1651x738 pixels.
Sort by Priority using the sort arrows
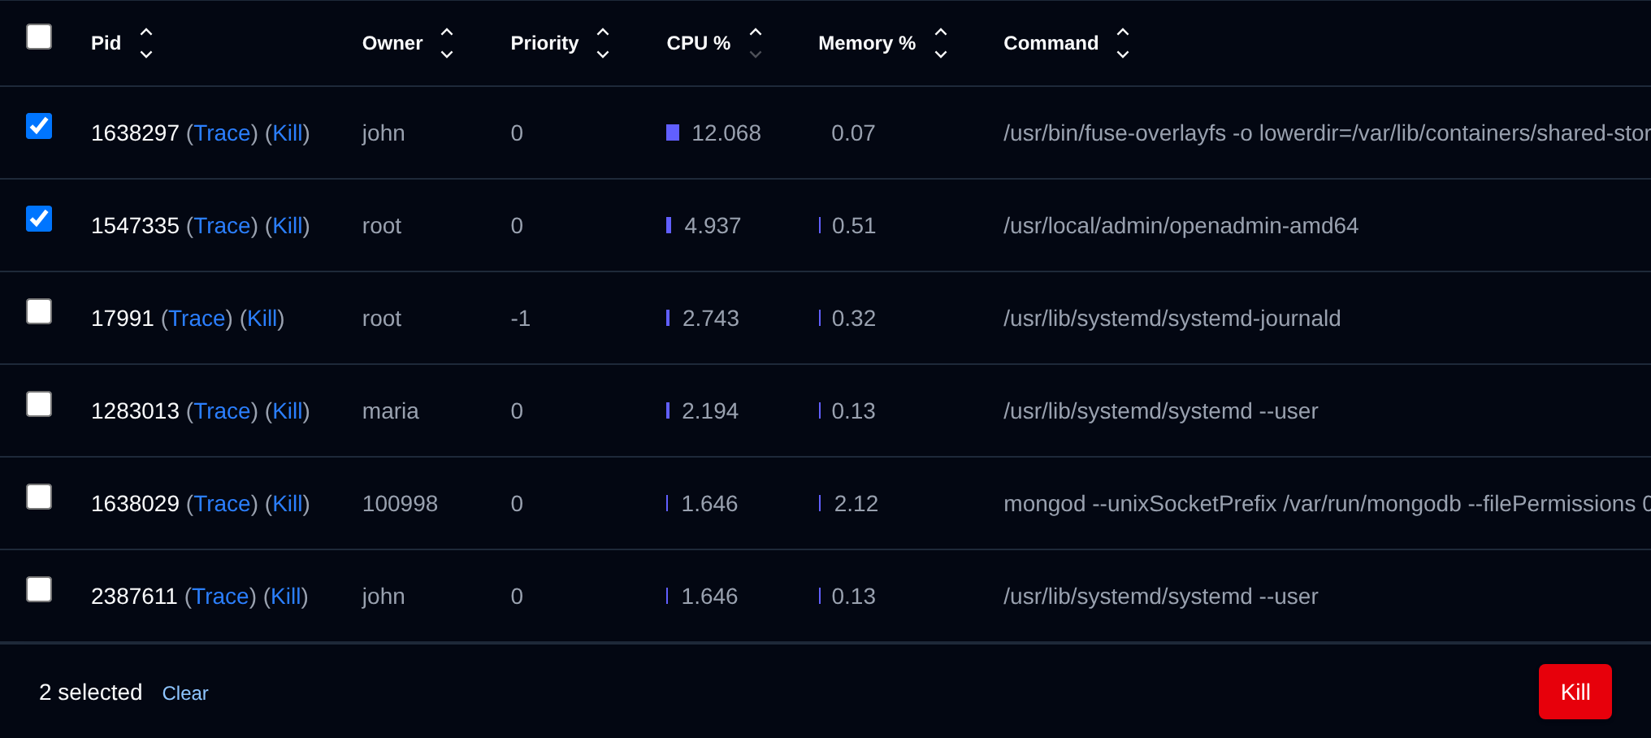point(603,43)
